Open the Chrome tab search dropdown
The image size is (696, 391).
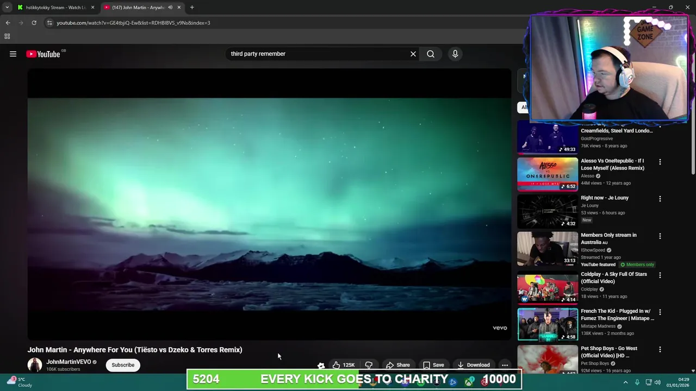(x=7, y=8)
